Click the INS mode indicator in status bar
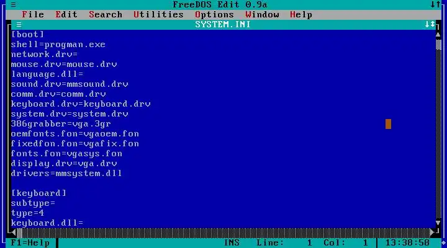This screenshot has height=248, width=447. (x=232, y=243)
